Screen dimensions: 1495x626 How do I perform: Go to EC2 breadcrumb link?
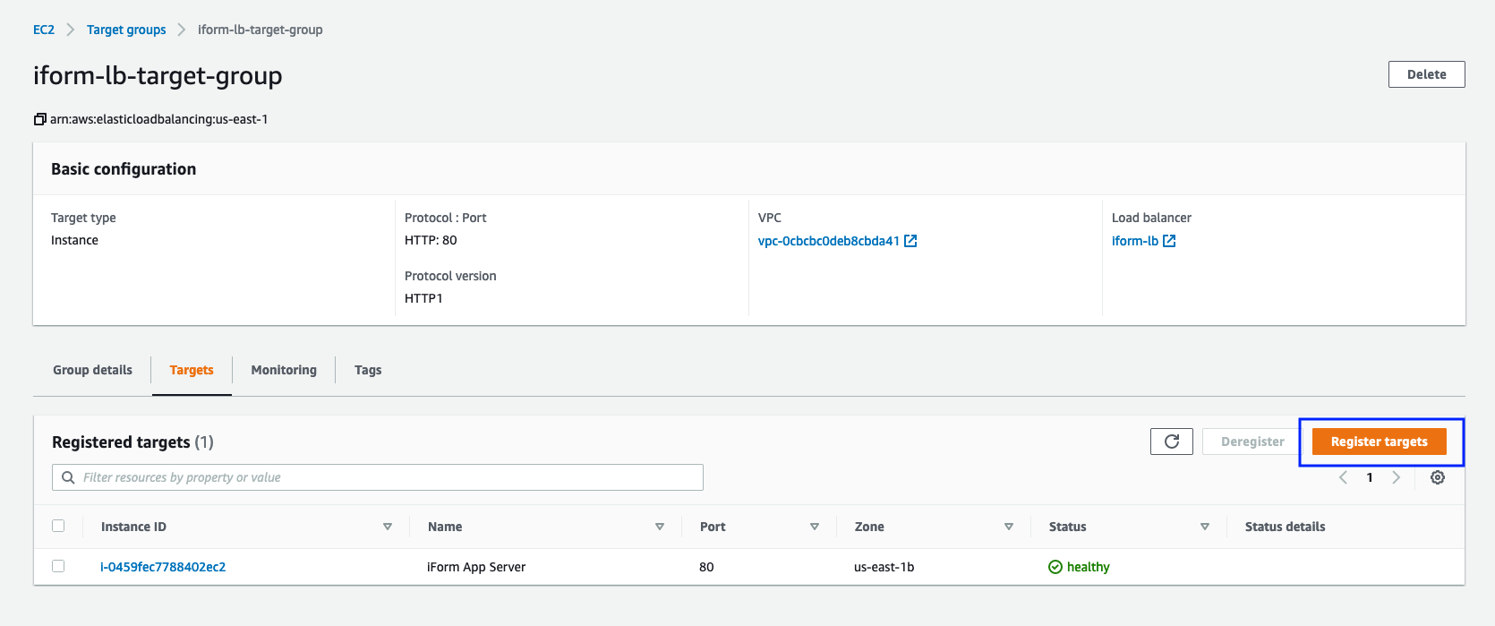44,30
